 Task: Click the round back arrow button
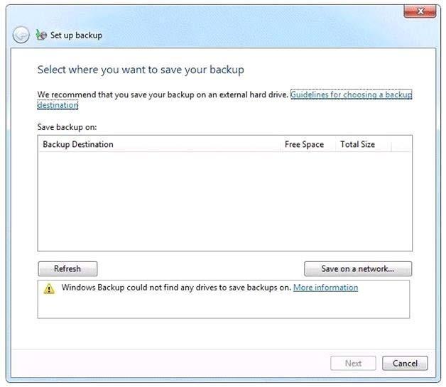coord(21,35)
